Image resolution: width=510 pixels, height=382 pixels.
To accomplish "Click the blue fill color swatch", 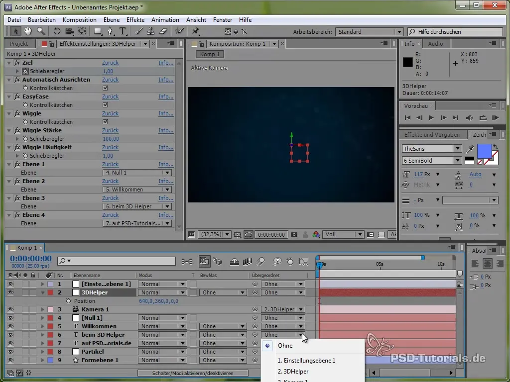I will 484,151.
